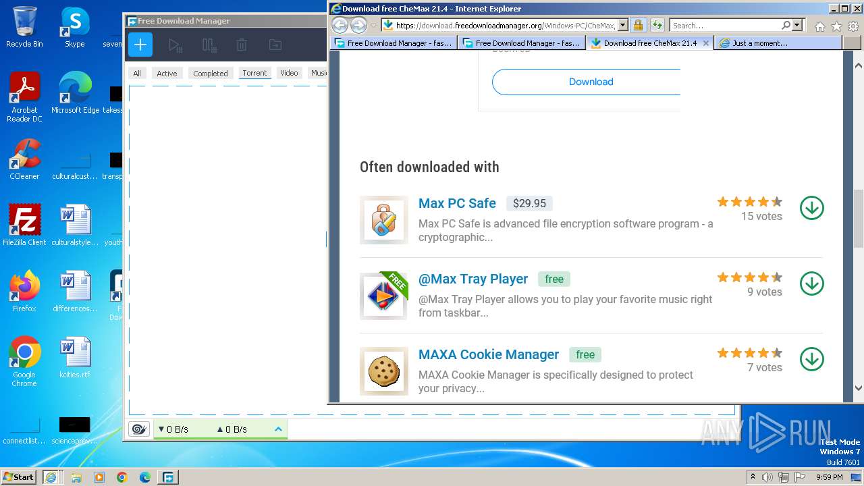
Task: Open Firefox desktop shortcut
Action: point(24,292)
